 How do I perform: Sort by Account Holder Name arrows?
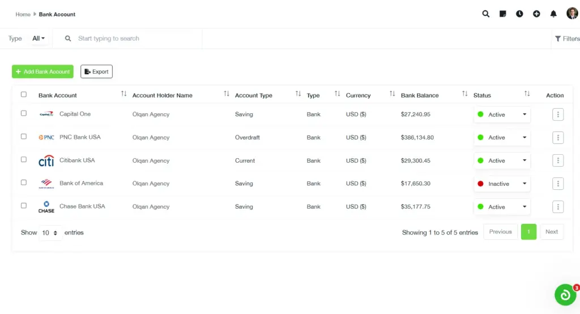[227, 94]
